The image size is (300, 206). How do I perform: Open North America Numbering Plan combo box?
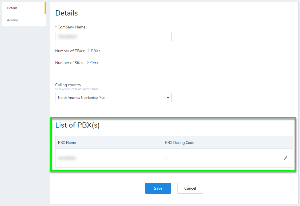pyautogui.click(x=113, y=98)
